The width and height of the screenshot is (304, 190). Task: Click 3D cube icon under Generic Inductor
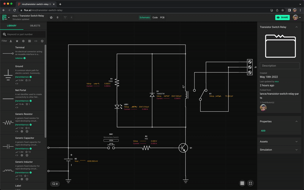pos(27,179)
